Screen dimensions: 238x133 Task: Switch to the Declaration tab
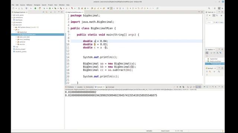[89, 87]
